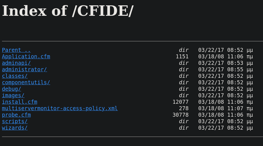
Task: Open the Application.cfm file link
Action: pyautogui.click(x=26, y=56)
